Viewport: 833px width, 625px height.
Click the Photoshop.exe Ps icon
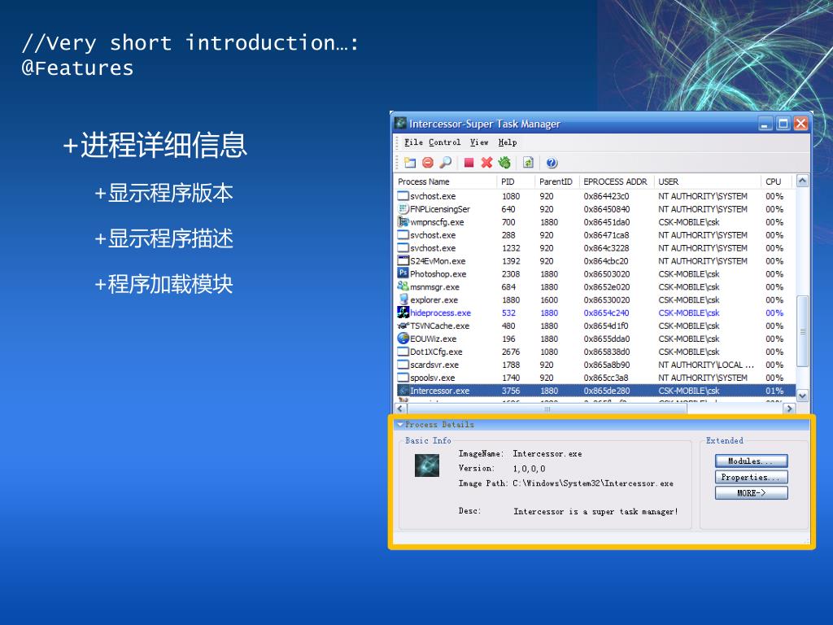(403, 273)
